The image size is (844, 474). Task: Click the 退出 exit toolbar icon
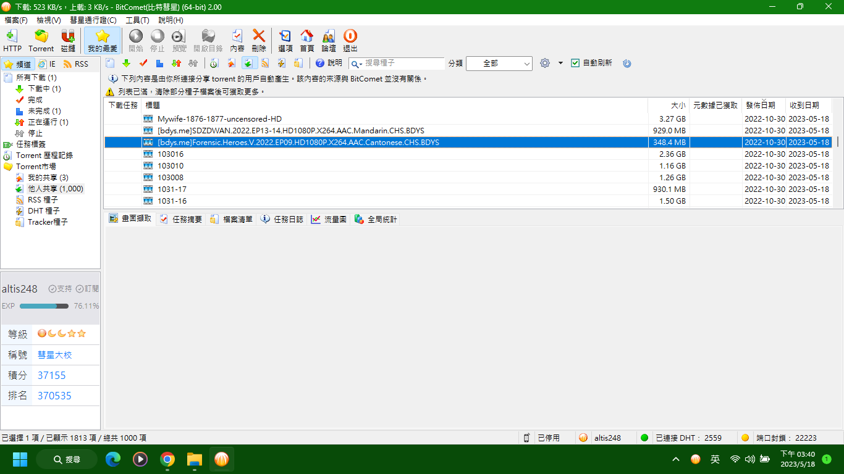coord(350,41)
